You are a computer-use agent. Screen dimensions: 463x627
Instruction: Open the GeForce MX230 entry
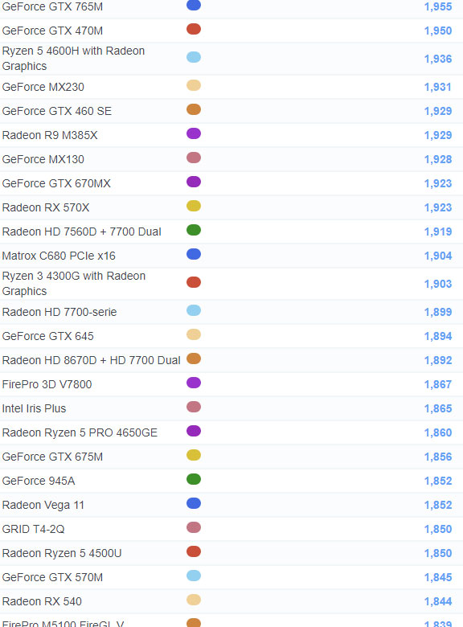tap(43, 87)
